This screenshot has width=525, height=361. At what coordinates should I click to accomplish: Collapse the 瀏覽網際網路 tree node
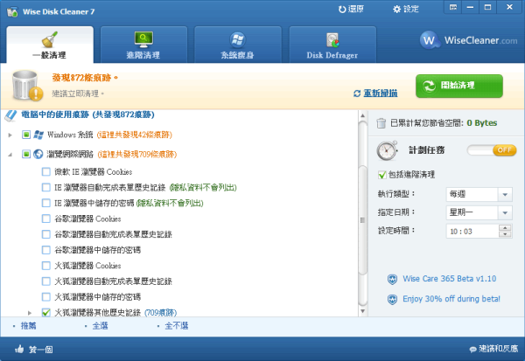pyautogui.click(x=10, y=154)
